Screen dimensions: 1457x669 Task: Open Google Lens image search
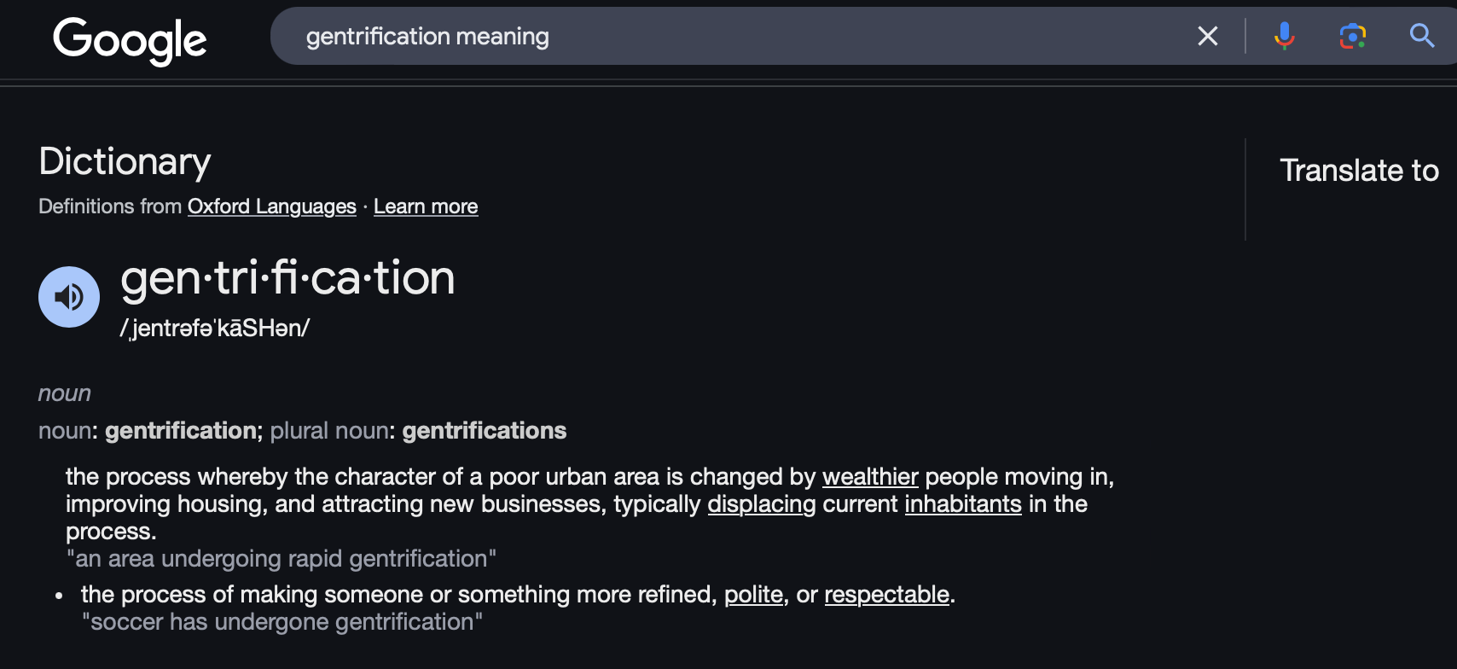pyautogui.click(x=1352, y=36)
